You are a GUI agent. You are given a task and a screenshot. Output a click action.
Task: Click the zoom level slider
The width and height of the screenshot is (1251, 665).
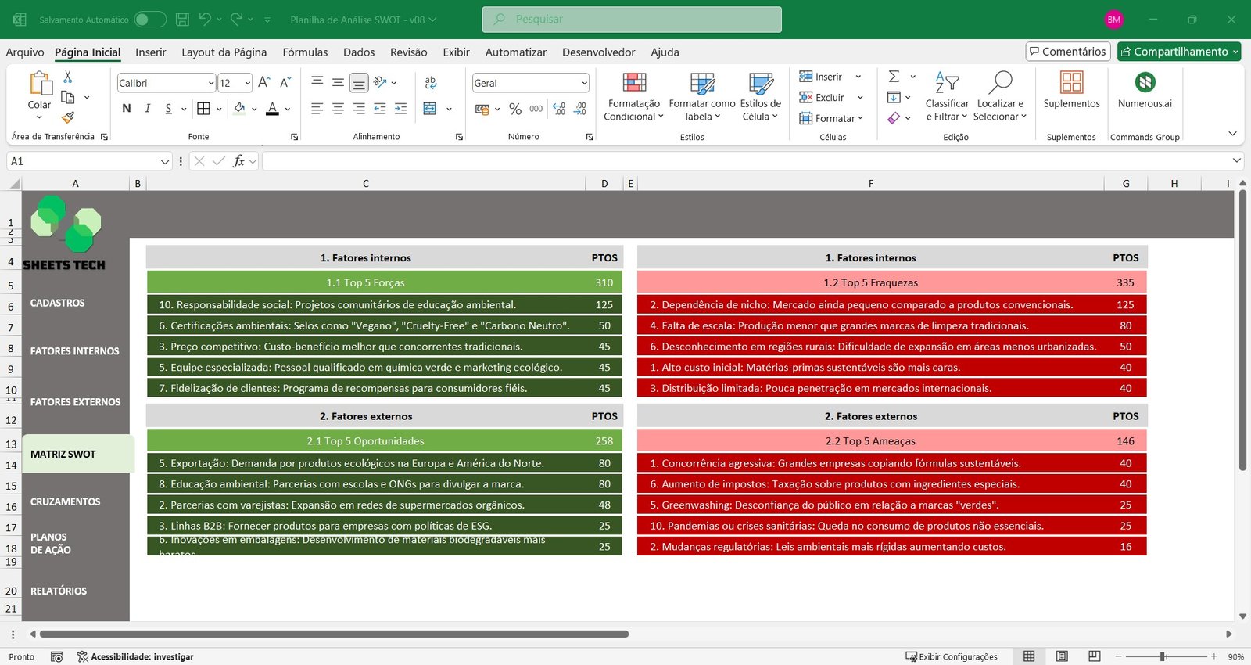pyautogui.click(x=1163, y=656)
